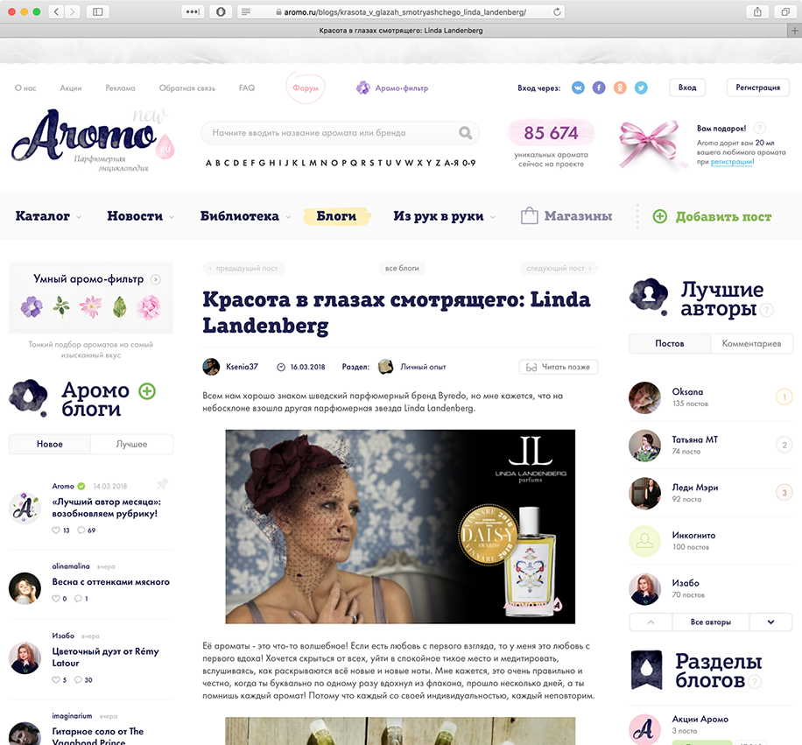Open Safari share button

point(756,12)
